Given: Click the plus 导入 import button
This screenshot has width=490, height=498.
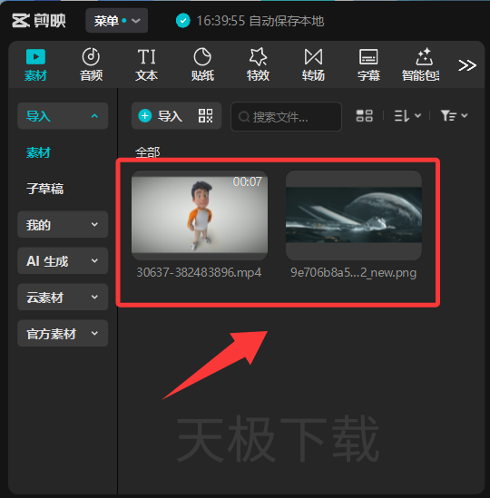Looking at the screenshot, I should tap(161, 115).
